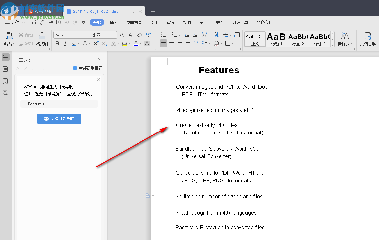The width and height of the screenshot is (379, 240).
Task: Toggle italic formatting
Action: [x=65, y=43]
